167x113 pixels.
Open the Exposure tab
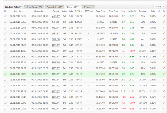tap(88, 7)
